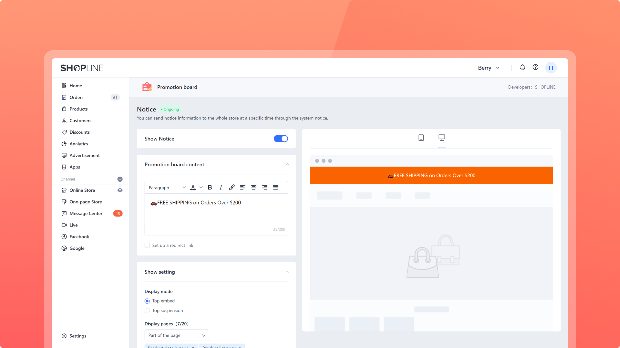This screenshot has height=348, width=620.
Task: Toggle the Online Store eye icon
Action: pyautogui.click(x=120, y=190)
